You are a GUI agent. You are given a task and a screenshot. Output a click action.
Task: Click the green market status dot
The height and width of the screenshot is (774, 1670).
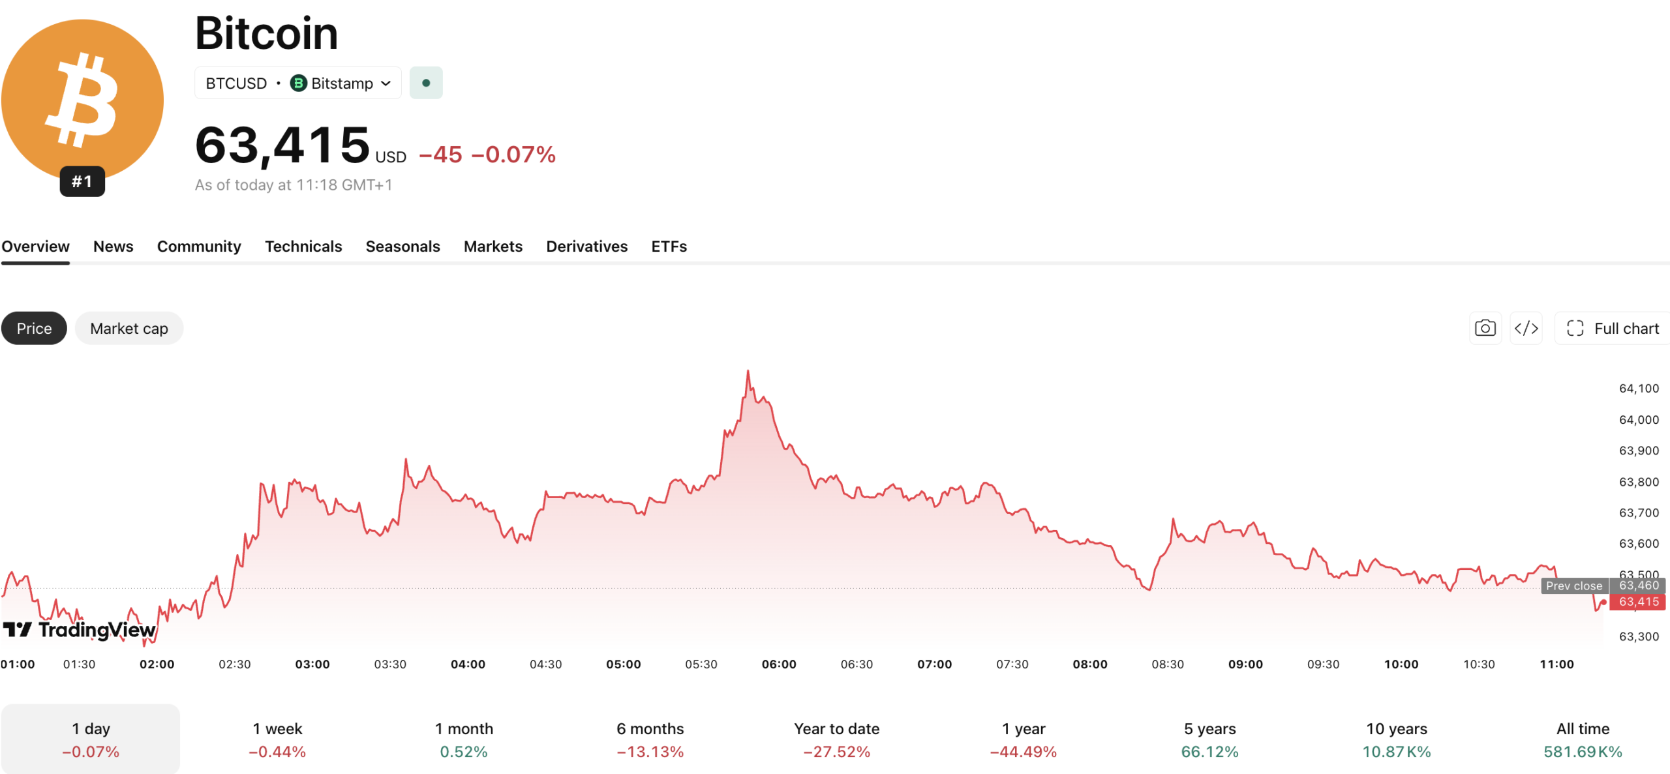(426, 83)
